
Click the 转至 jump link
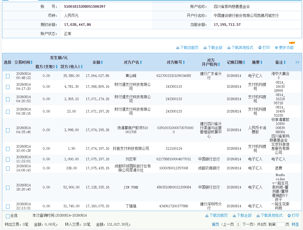click(295, 224)
